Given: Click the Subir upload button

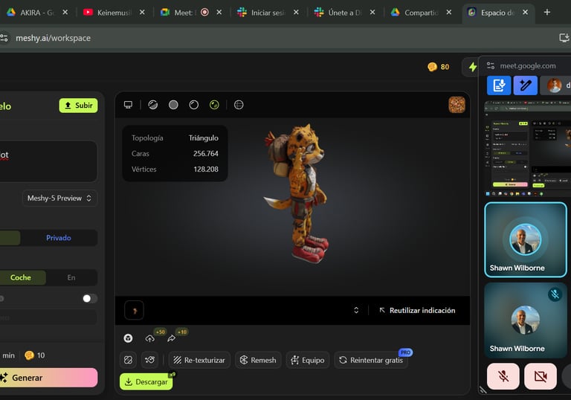Looking at the screenshot, I should 78,106.
